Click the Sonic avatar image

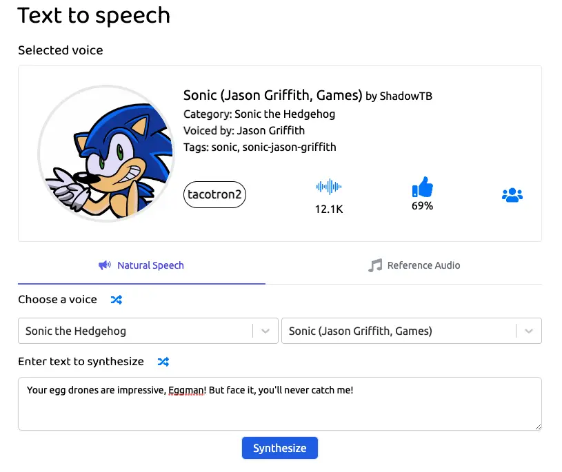click(106, 153)
